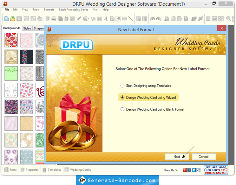Select the dark floral stripe background thumbnail
The width and height of the screenshot is (236, 185).
tap(27, 57)
